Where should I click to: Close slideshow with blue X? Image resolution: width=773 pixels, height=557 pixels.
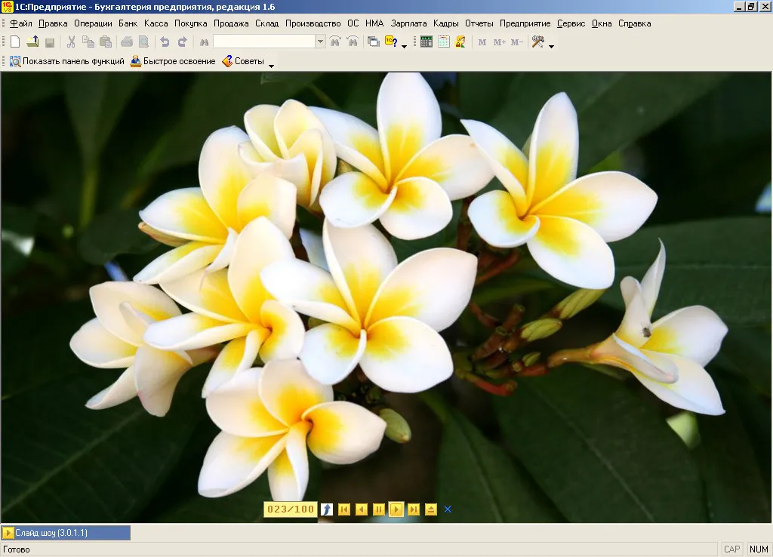448,509
